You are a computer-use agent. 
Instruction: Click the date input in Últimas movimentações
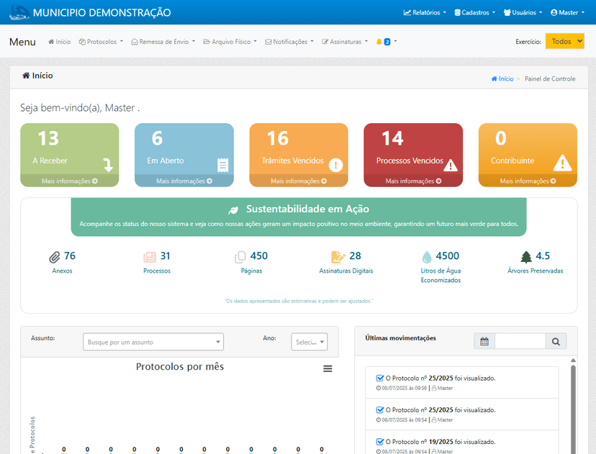[520, 341]
